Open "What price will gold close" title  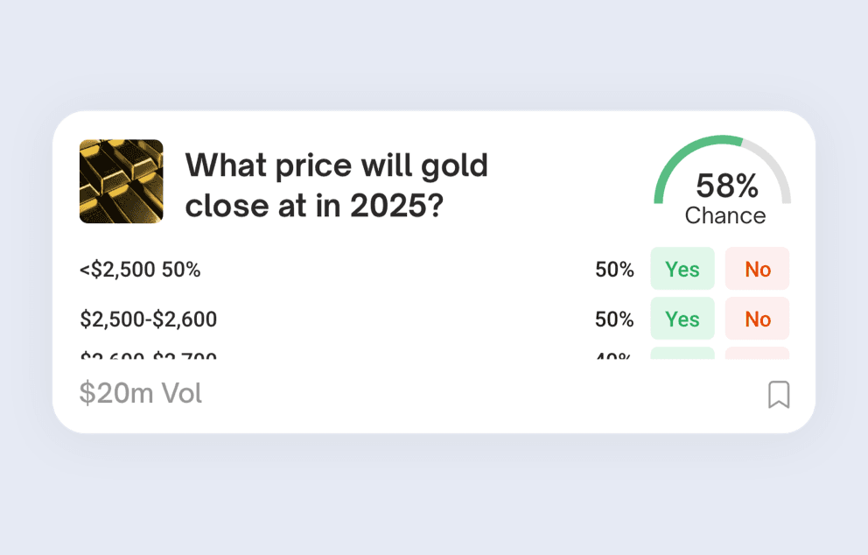(337, 185)
